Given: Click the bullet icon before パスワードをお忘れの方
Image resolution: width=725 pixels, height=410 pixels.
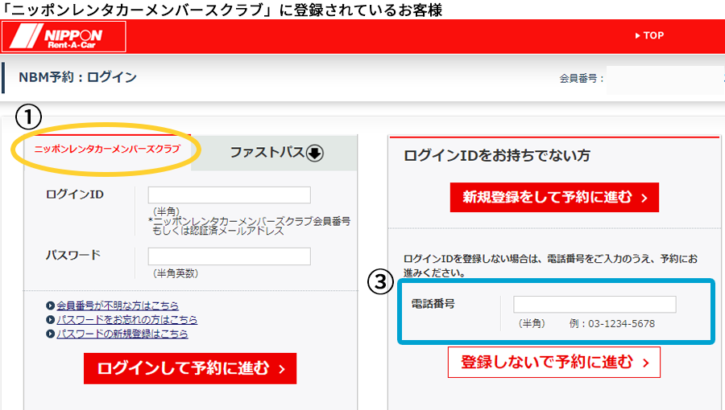Looking at the screenshot, I should coord(51,320).
